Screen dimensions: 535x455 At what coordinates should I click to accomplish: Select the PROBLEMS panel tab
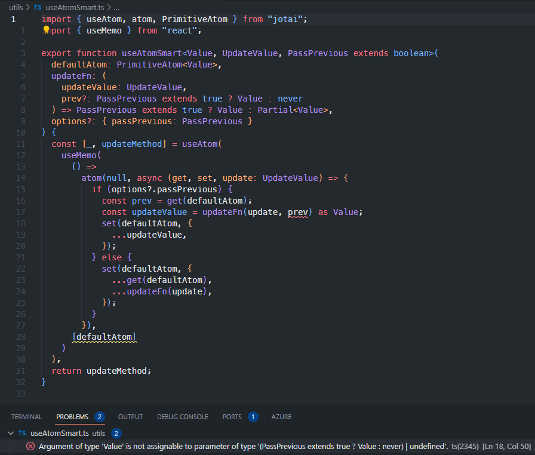coord(72,417)
